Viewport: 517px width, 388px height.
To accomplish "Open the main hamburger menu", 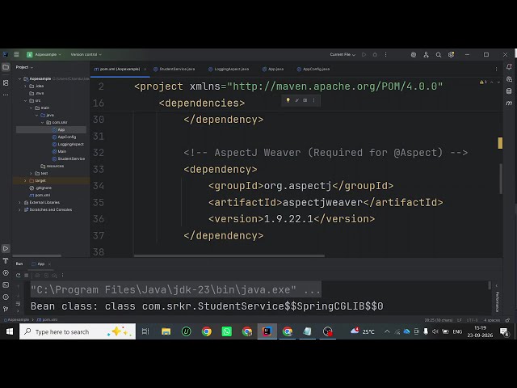I will point(16,54).
